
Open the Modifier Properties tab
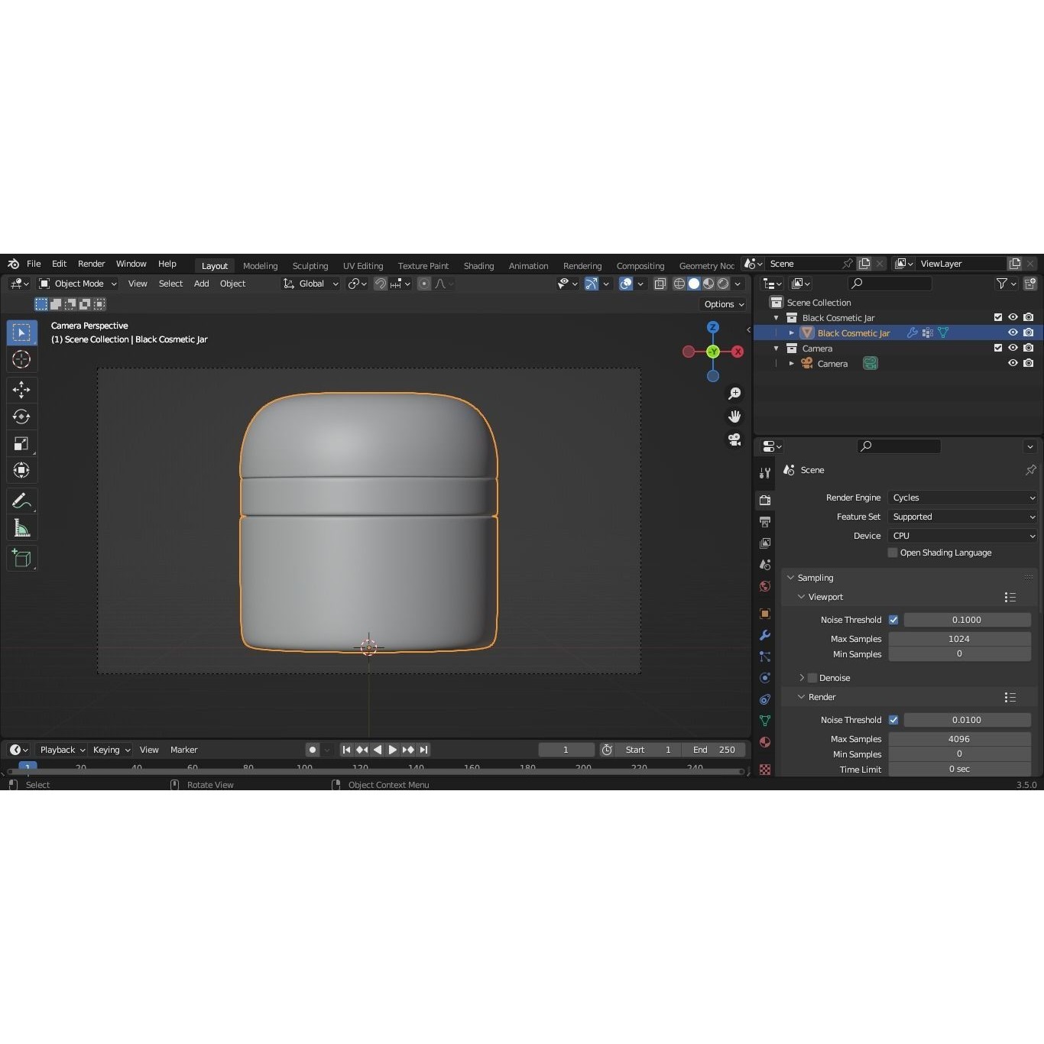(764, 635)
